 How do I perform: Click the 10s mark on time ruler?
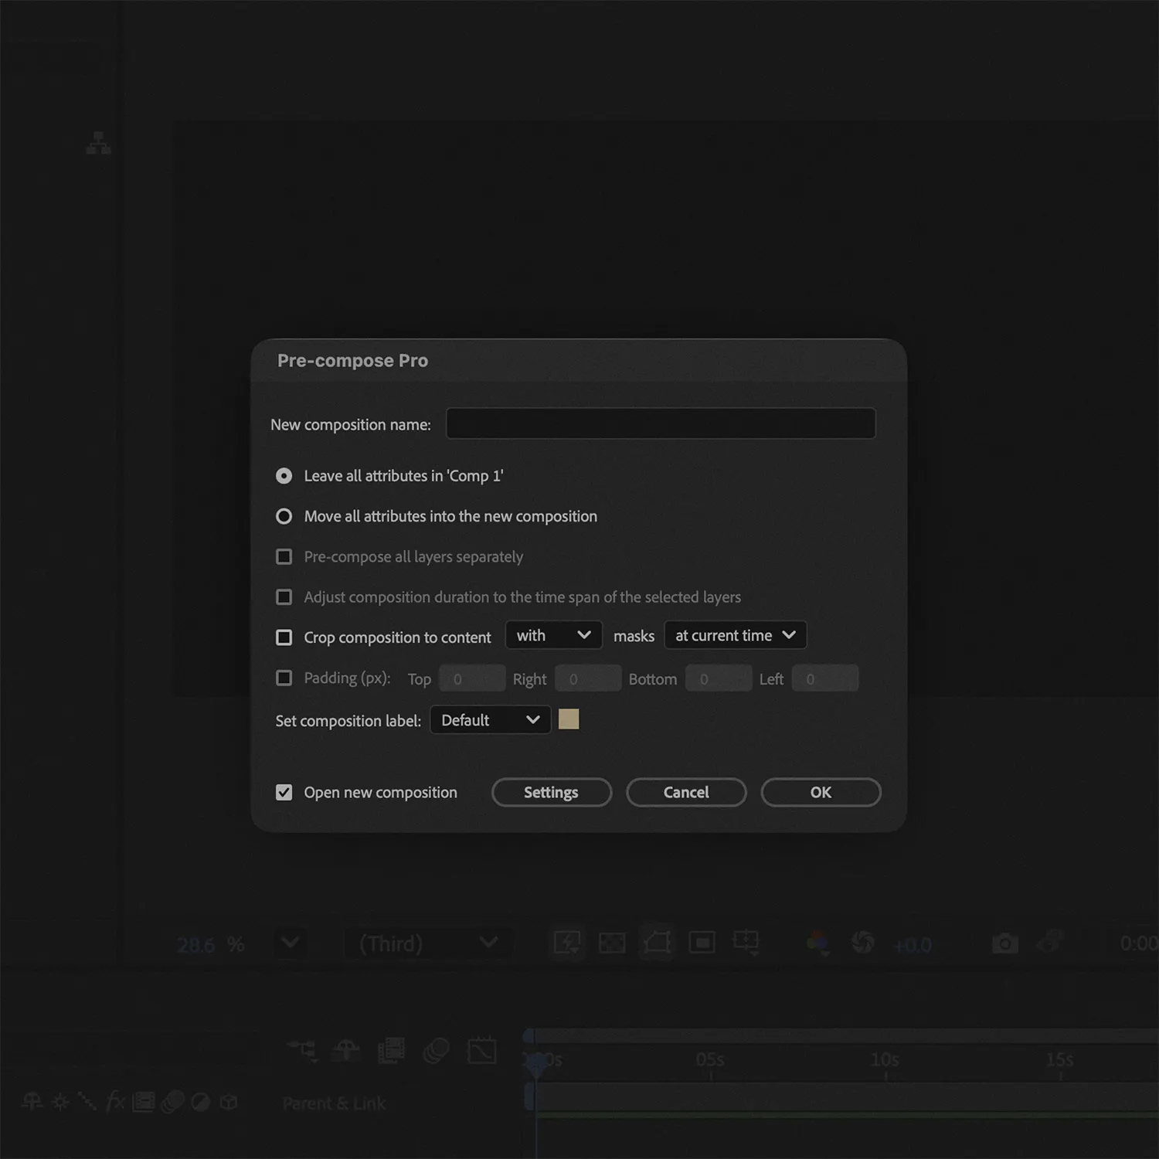click(885, 1059)
